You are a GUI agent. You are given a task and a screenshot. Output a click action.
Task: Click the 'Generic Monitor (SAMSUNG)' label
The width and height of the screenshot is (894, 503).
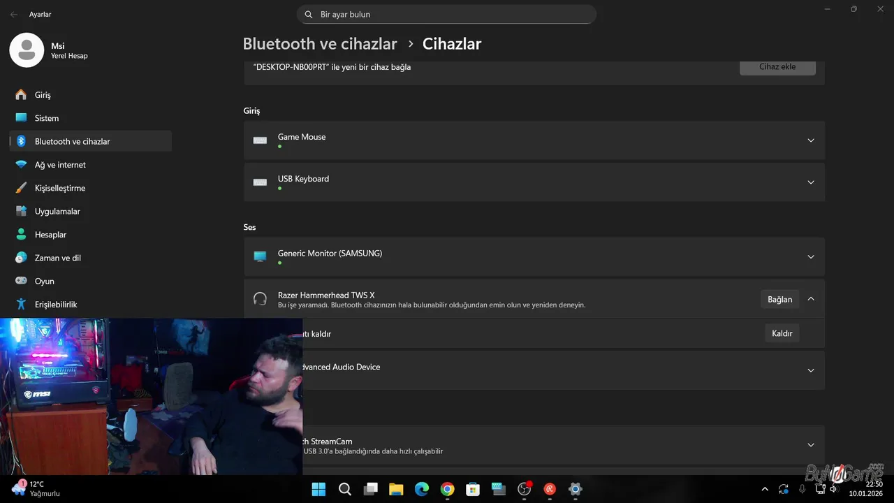pos(330,254)
